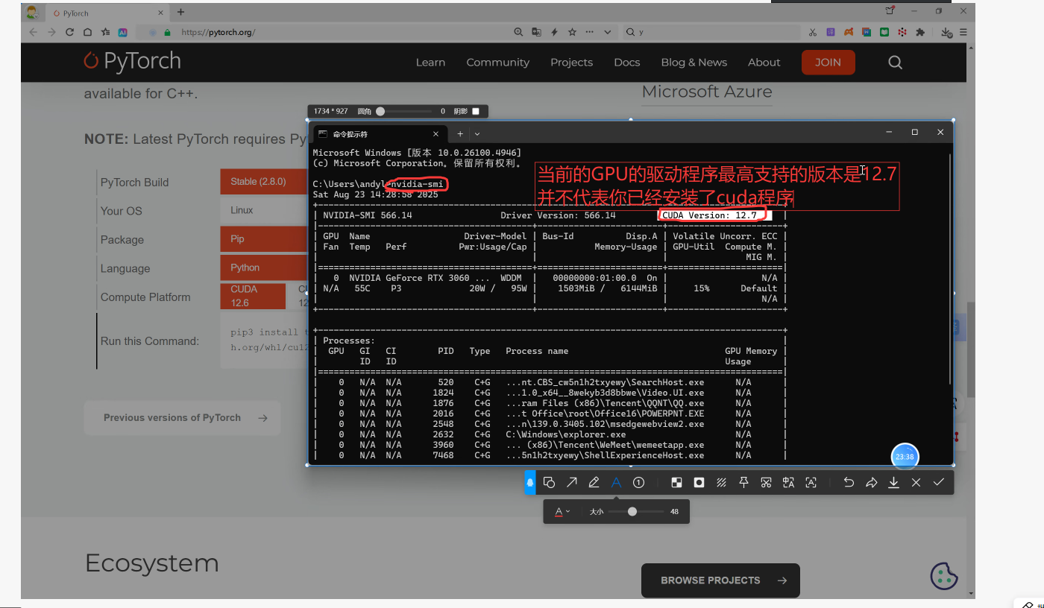1044x608 pixels.
Task: Open new tab dropdown in command prompt
Action: click(x=477, y=134)
